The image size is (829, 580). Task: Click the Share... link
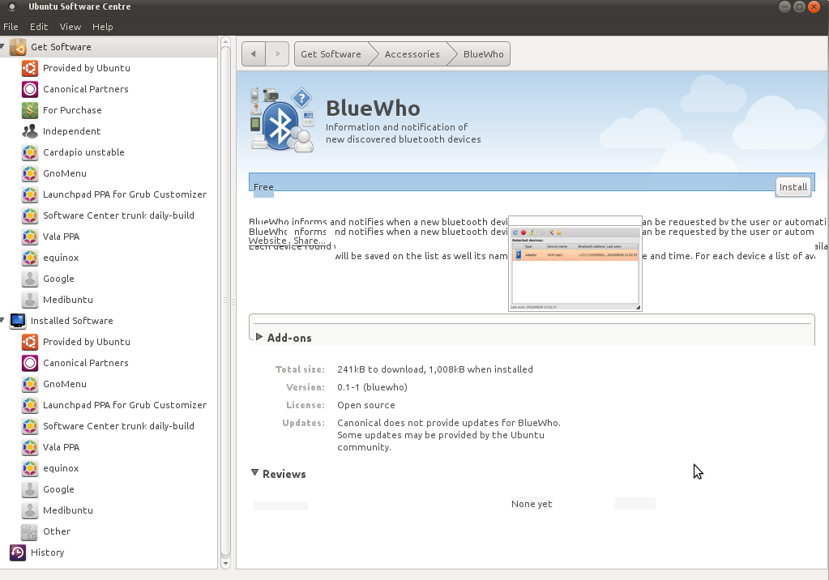310,241
